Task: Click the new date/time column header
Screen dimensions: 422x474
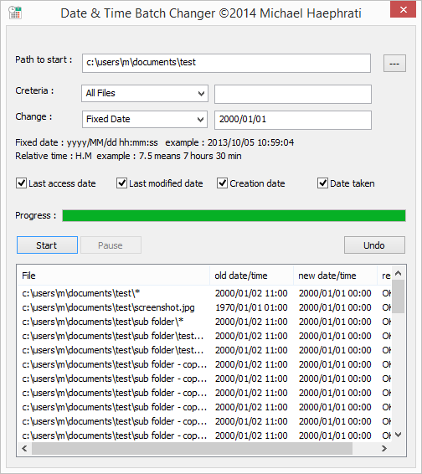Action: 335,276
